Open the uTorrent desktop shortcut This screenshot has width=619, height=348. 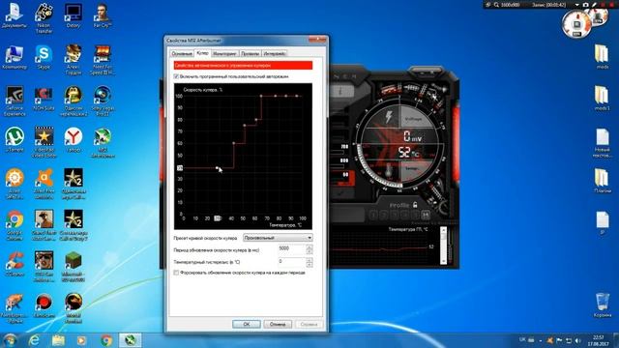pyautogui.click(x=15, y=140)
